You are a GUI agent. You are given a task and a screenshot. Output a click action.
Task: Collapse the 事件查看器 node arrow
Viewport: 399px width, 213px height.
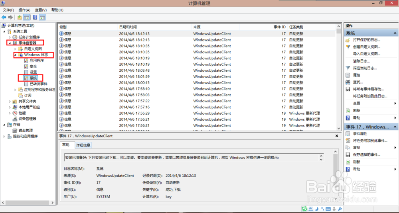(10, 43)
